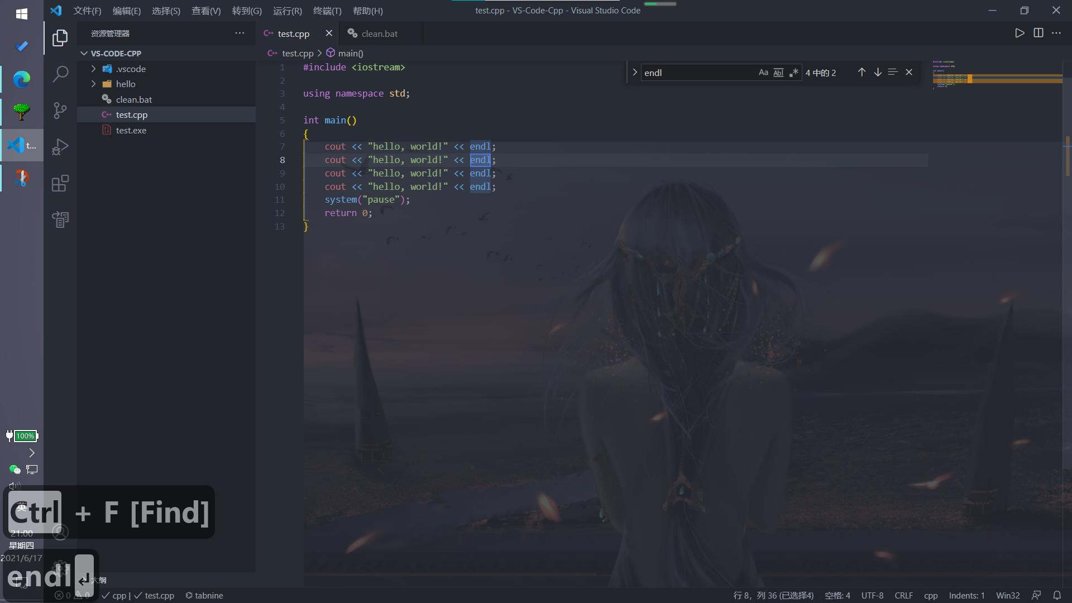
Task: Toggle Match Whole Word in find widget
Action: [778, 73]
